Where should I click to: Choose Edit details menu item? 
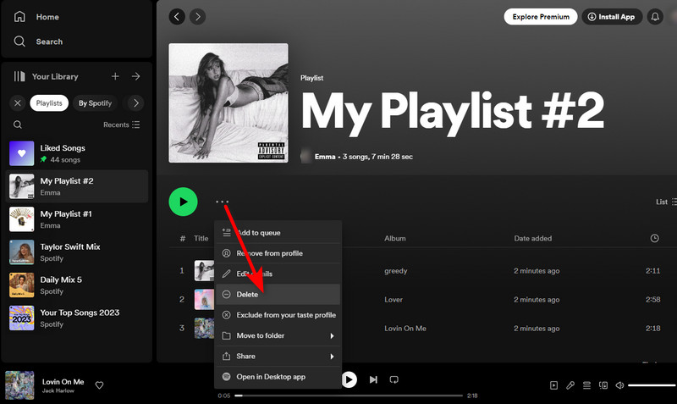coord(278,274)
